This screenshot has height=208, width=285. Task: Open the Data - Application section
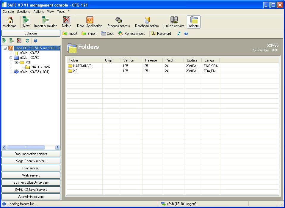tap(90, 22)
